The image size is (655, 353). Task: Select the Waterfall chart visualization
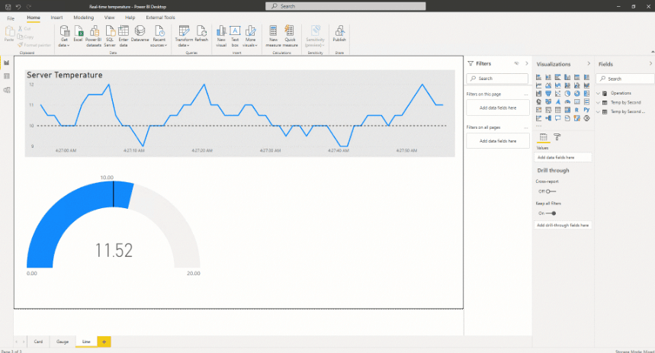pyautogui.click(x=539, y=94)
